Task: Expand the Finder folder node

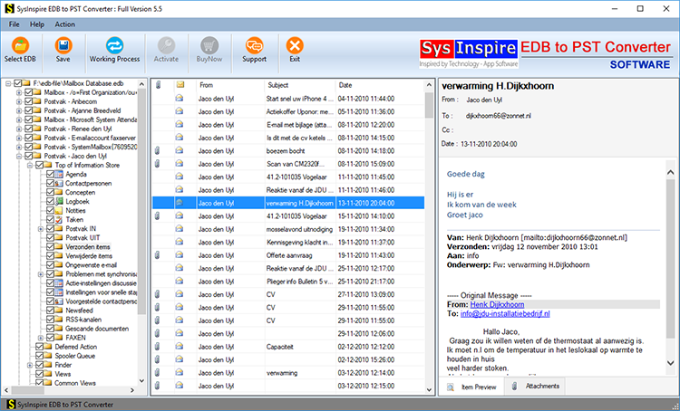Action: pyautogui.click(x=30, y=365)
